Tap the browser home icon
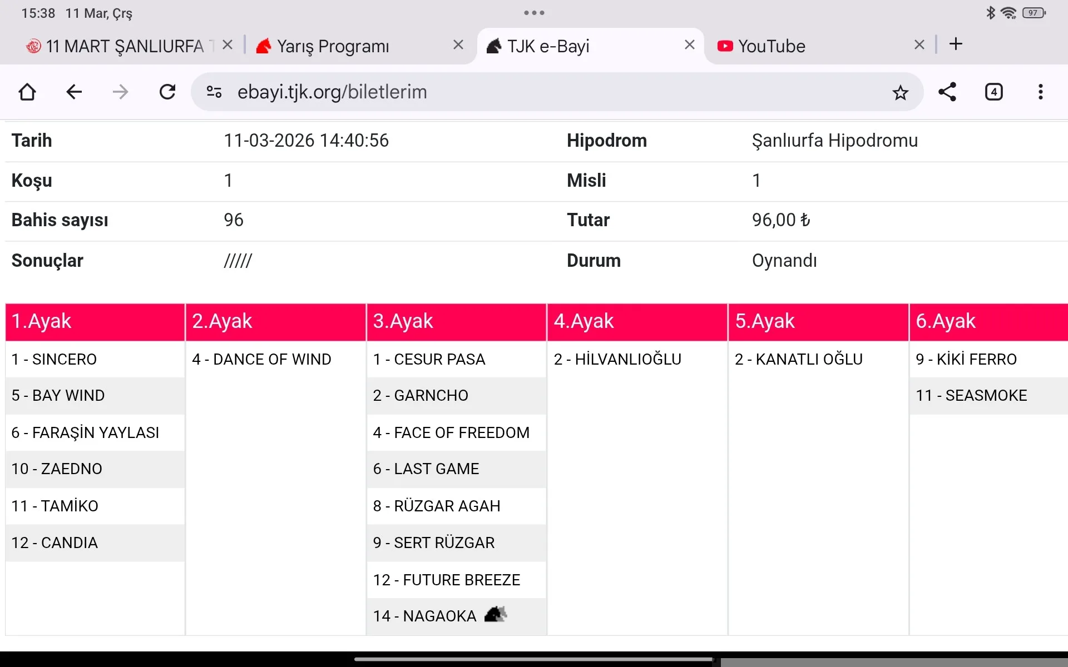This screenshot has height=667, width=1068. [27, 92]
